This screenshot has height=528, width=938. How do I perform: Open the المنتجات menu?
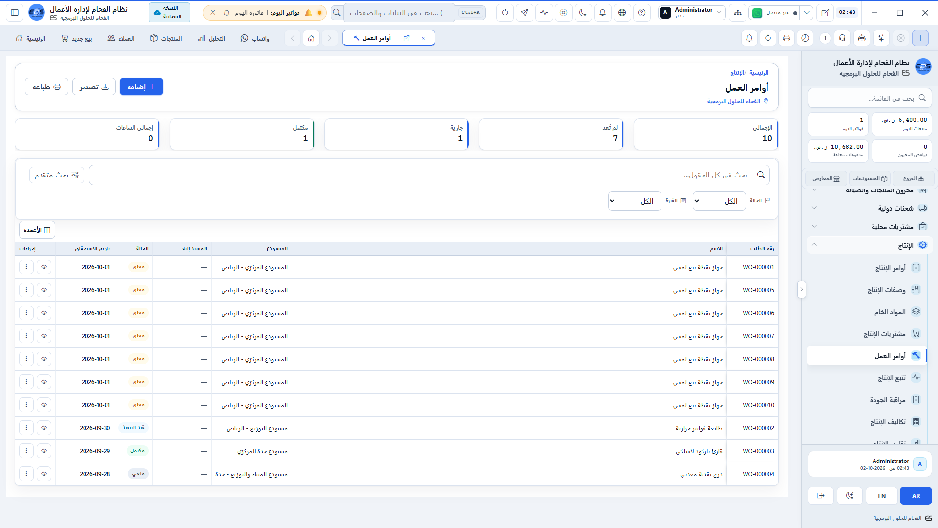point(166,38)
